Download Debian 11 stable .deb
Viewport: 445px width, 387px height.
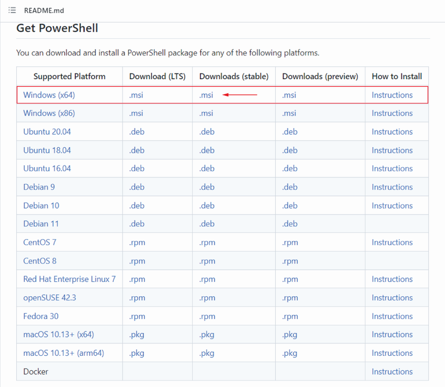tap(207, 224)
